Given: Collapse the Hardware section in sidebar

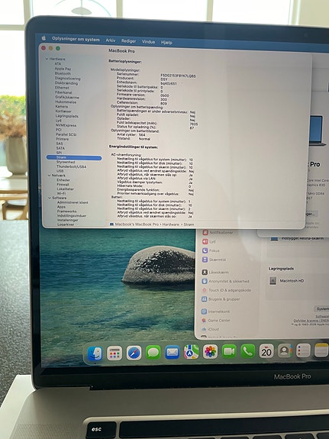Looking at the screenshot, I should point(47,59).
